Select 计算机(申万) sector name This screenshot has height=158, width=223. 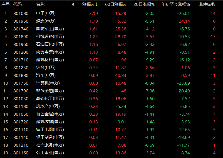(48, 83)
